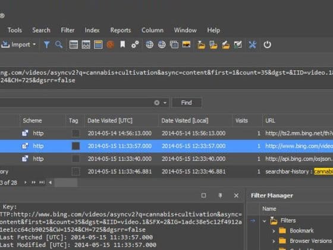333x250 pixels.
Task: Open the Reports menu
Action: (120, 30)
